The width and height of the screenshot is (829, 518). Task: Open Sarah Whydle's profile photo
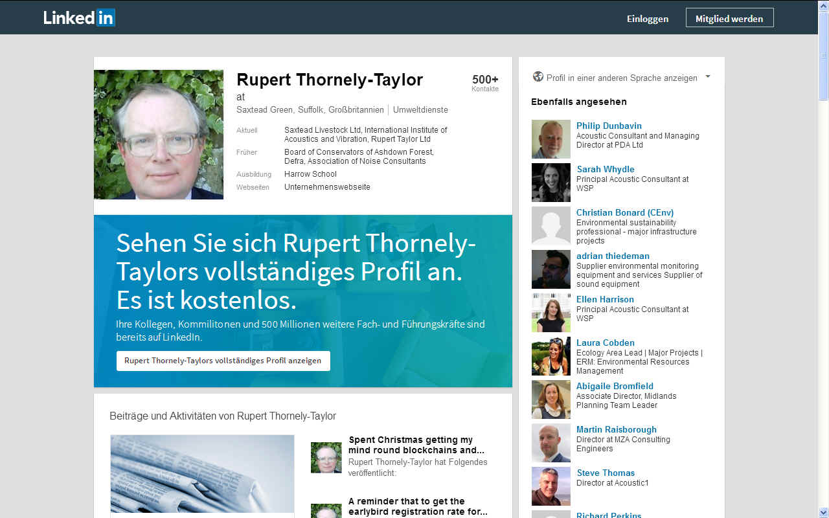coord(551,183)
